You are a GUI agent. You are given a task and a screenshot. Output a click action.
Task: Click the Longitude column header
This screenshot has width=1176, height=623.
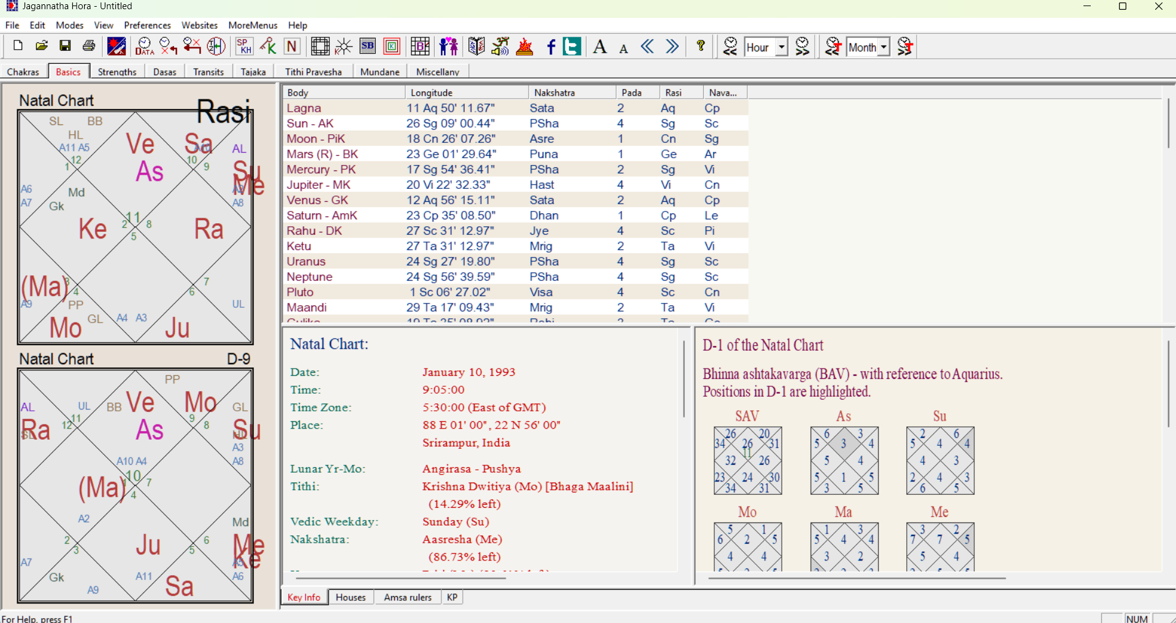(x=467, y=93)
